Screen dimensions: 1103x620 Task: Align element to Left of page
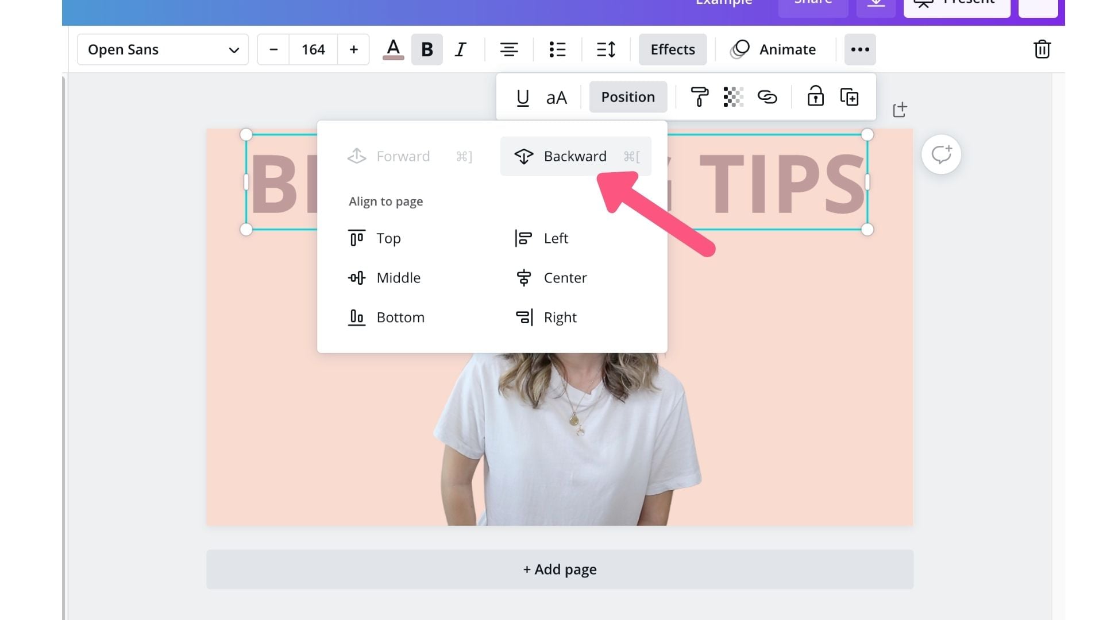click(541, 238)
